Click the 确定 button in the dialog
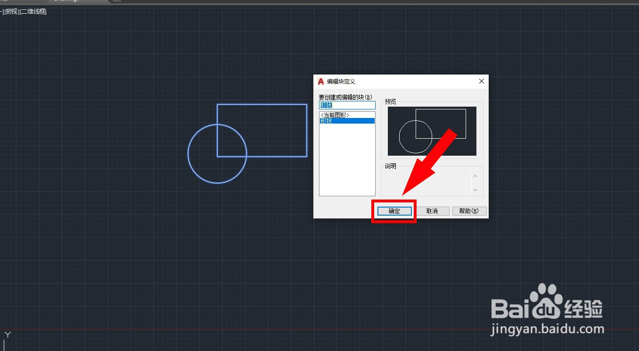639x351 pixels. [x=394, y=211]
